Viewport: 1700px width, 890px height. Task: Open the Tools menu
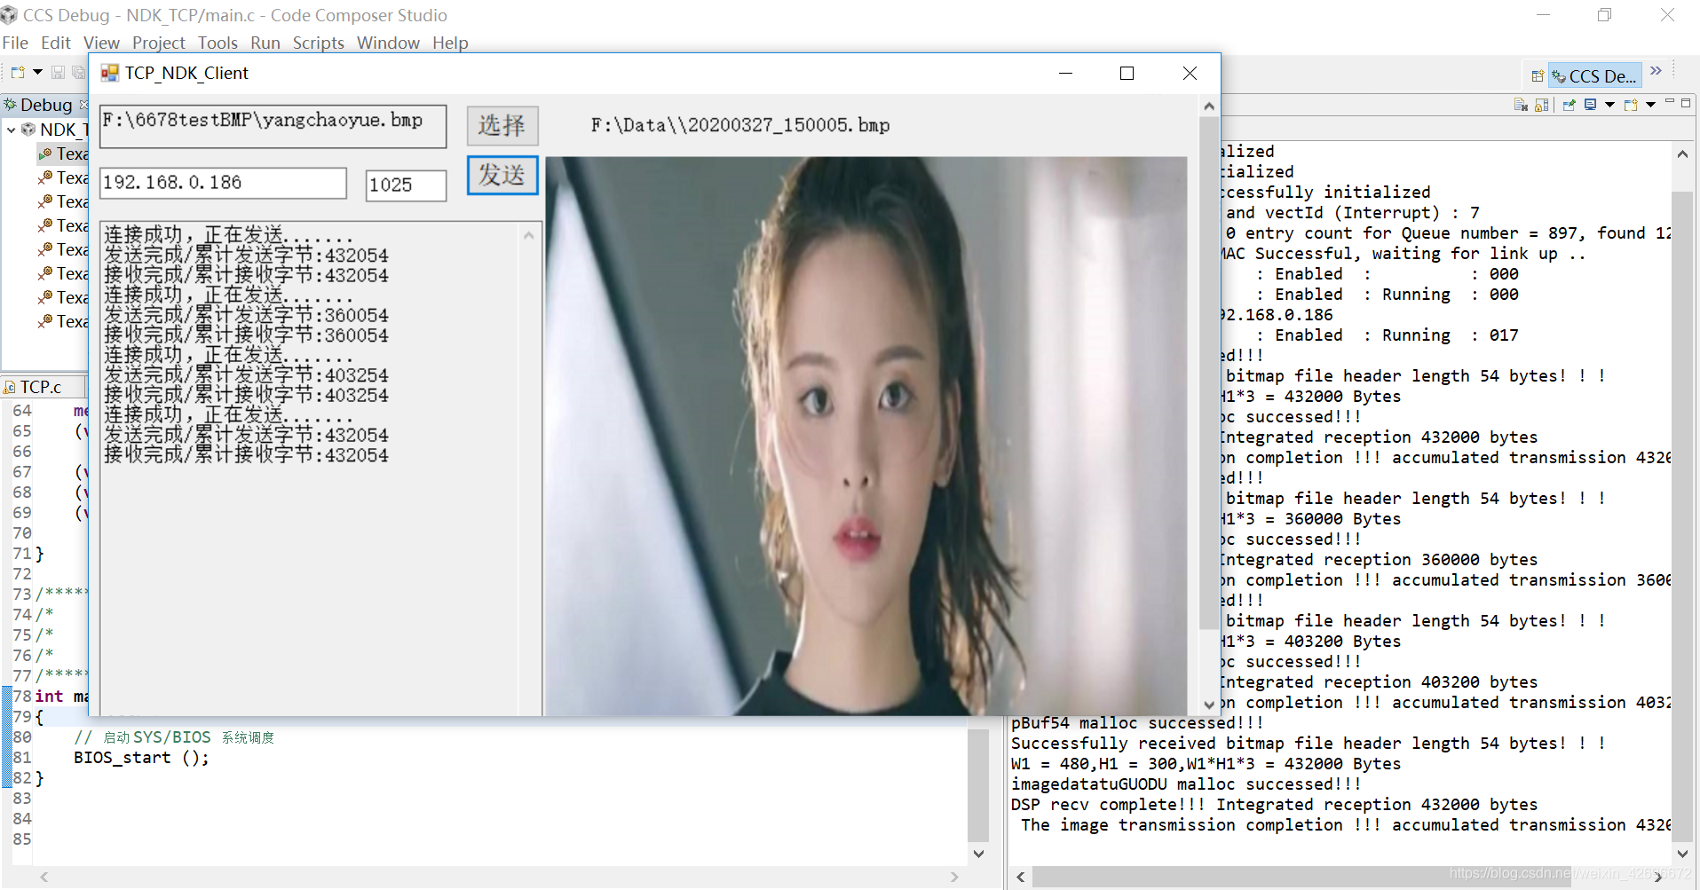pos(217,43)
